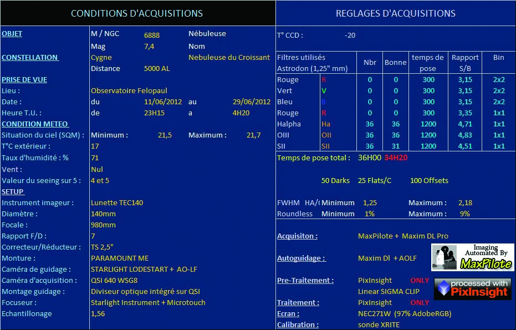The image size is (516, 330).
Task: Click the magnitude value 7,4
Action: point(149,47)
